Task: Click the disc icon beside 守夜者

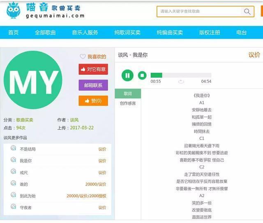Action: click(13, 207)
